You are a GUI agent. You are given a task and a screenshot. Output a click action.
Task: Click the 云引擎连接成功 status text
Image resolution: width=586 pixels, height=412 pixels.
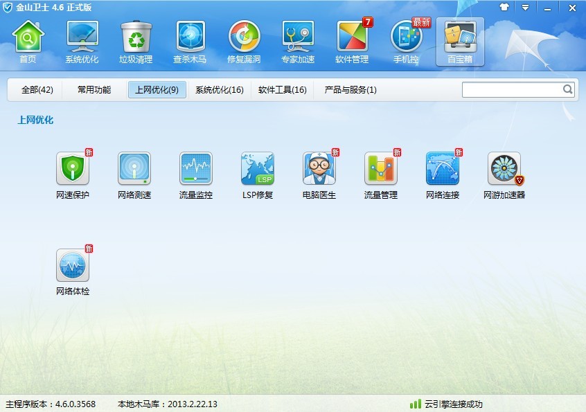coord(453,404)
